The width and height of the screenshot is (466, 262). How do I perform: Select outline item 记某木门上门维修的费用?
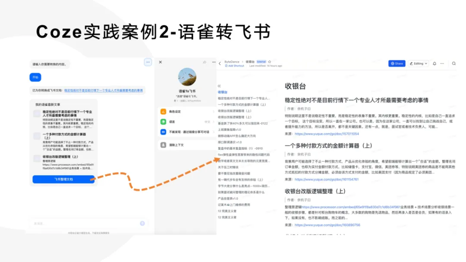(x=234, y=205)
